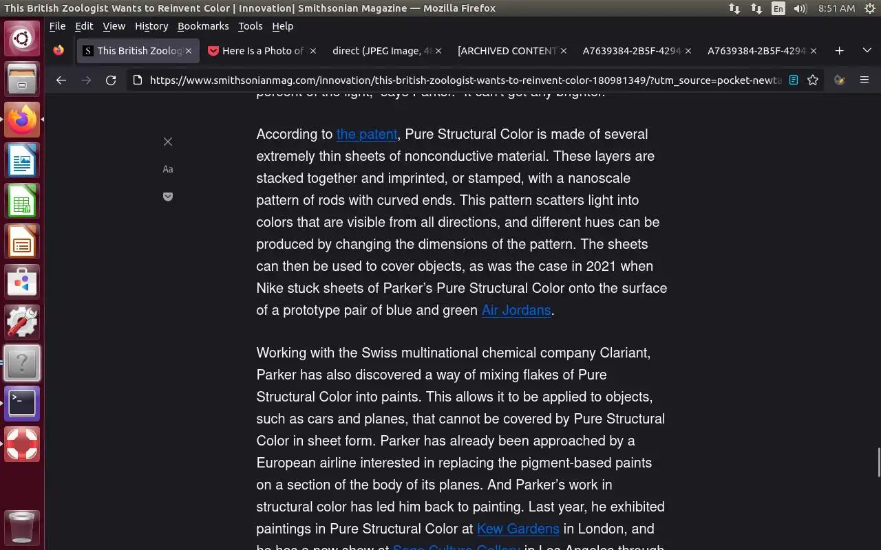Expand the list all tabs dropdown

867,50
